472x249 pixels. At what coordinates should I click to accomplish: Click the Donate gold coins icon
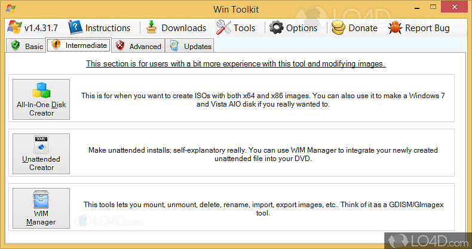click(x=338, y=28)
